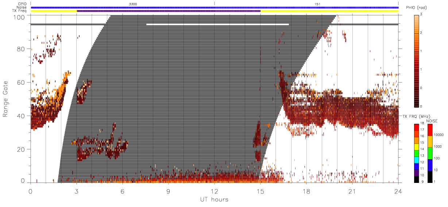Screen dimensions: 448x207
Task: Click the '40' tick on the Range Gate axis
Action: click(x=22, y=116)
